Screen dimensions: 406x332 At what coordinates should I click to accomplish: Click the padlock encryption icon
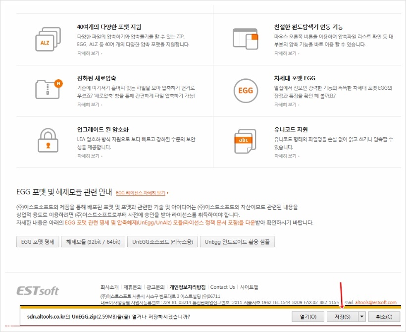[48, 140]
